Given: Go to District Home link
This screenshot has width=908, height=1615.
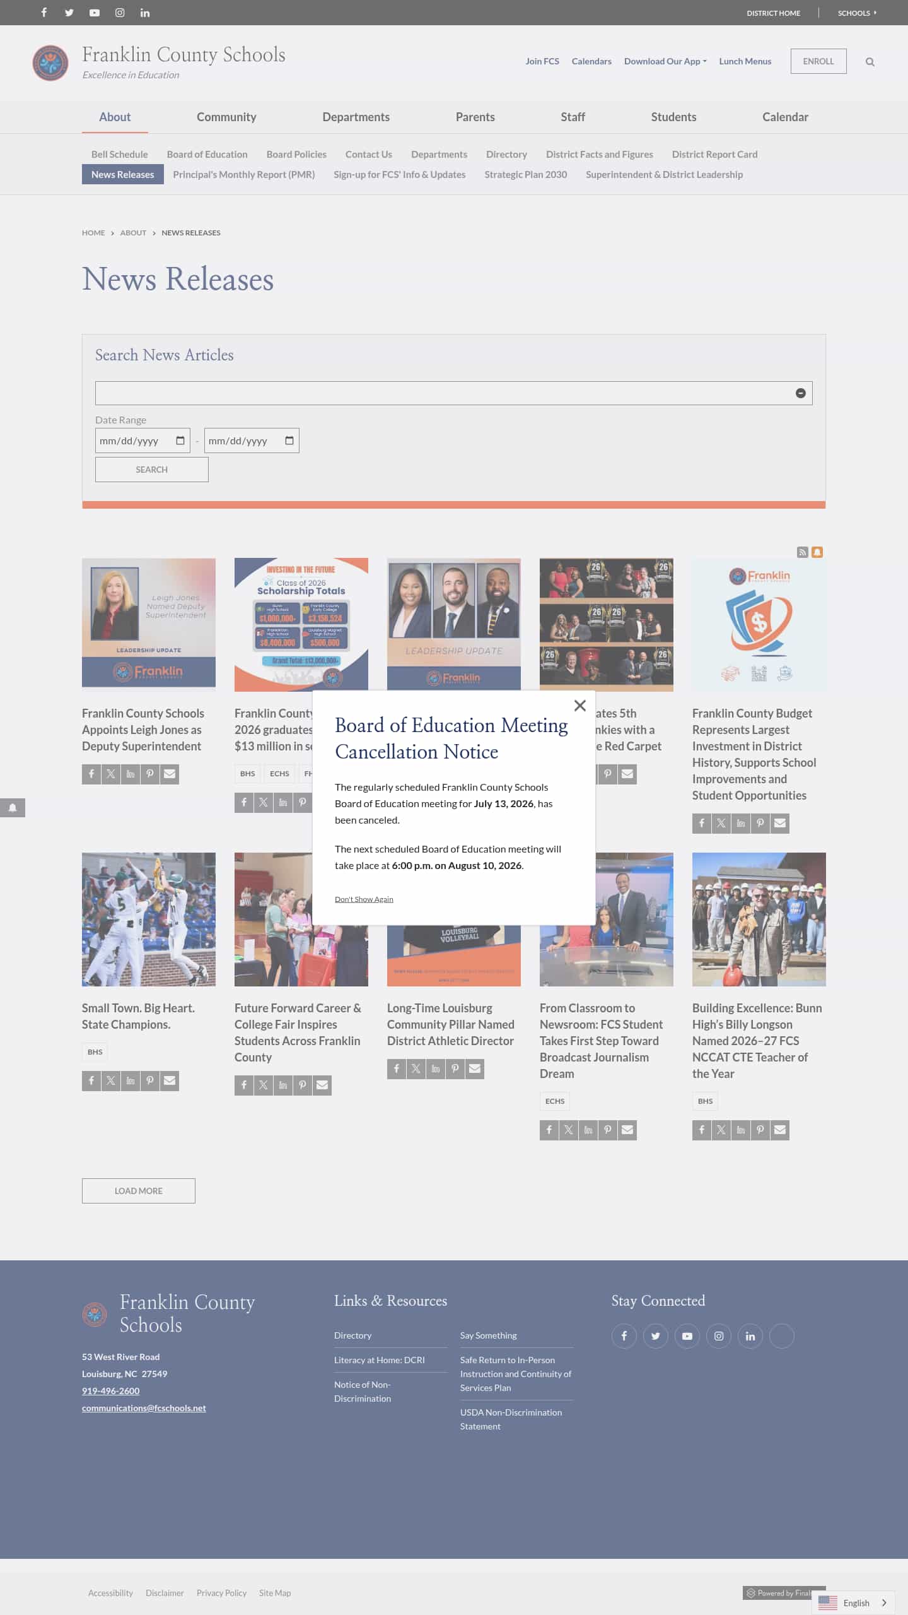Looking at the screenshot, I should tap(773, 13).
